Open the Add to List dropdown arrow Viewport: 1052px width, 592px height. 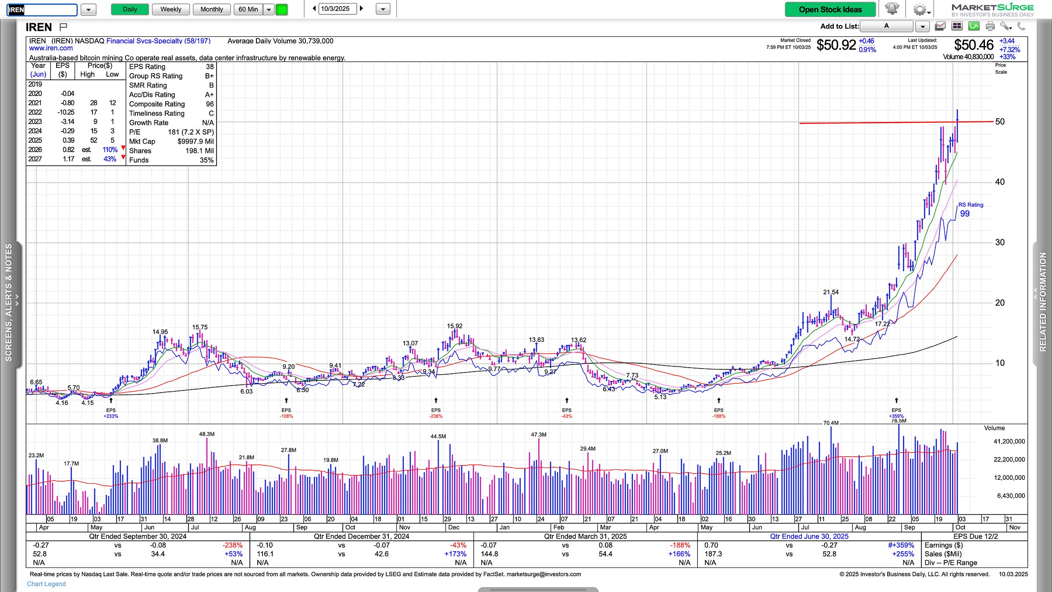click(x=922, y=26)
